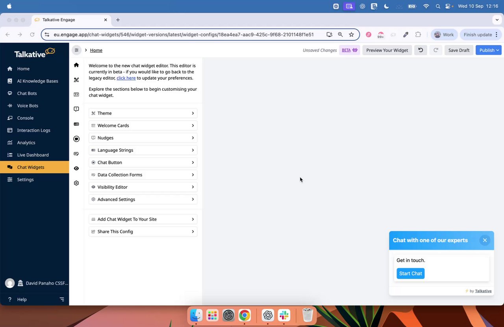This screenshot has width=504, height=327.
Task: Open Live Dashboard in sidebar
Action: 34,155
